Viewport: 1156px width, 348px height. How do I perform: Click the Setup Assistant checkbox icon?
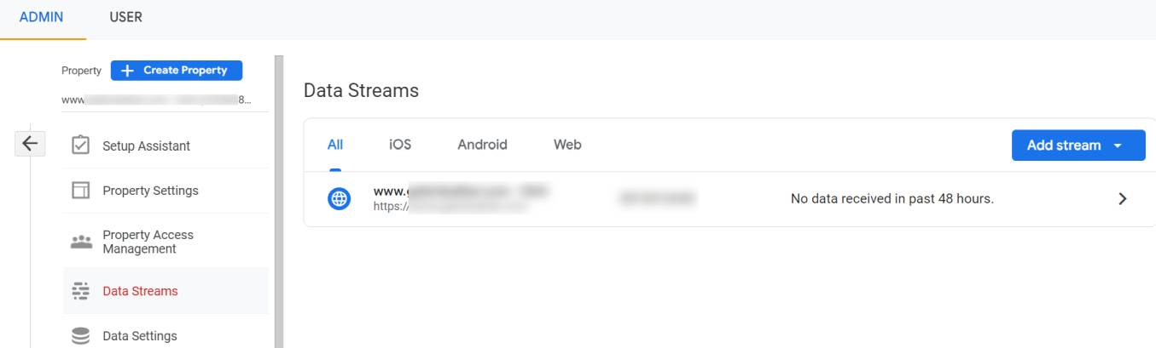tap(81, 145)
